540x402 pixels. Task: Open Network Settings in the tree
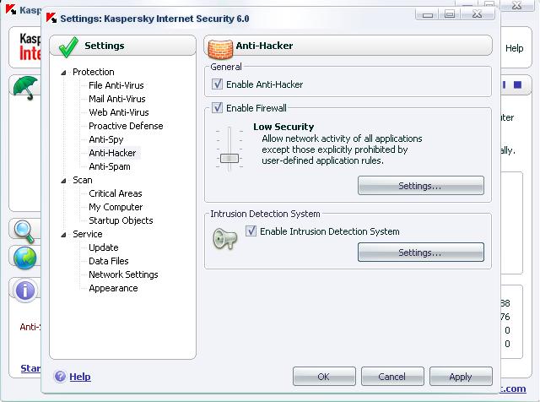click(x=123, y=274)
